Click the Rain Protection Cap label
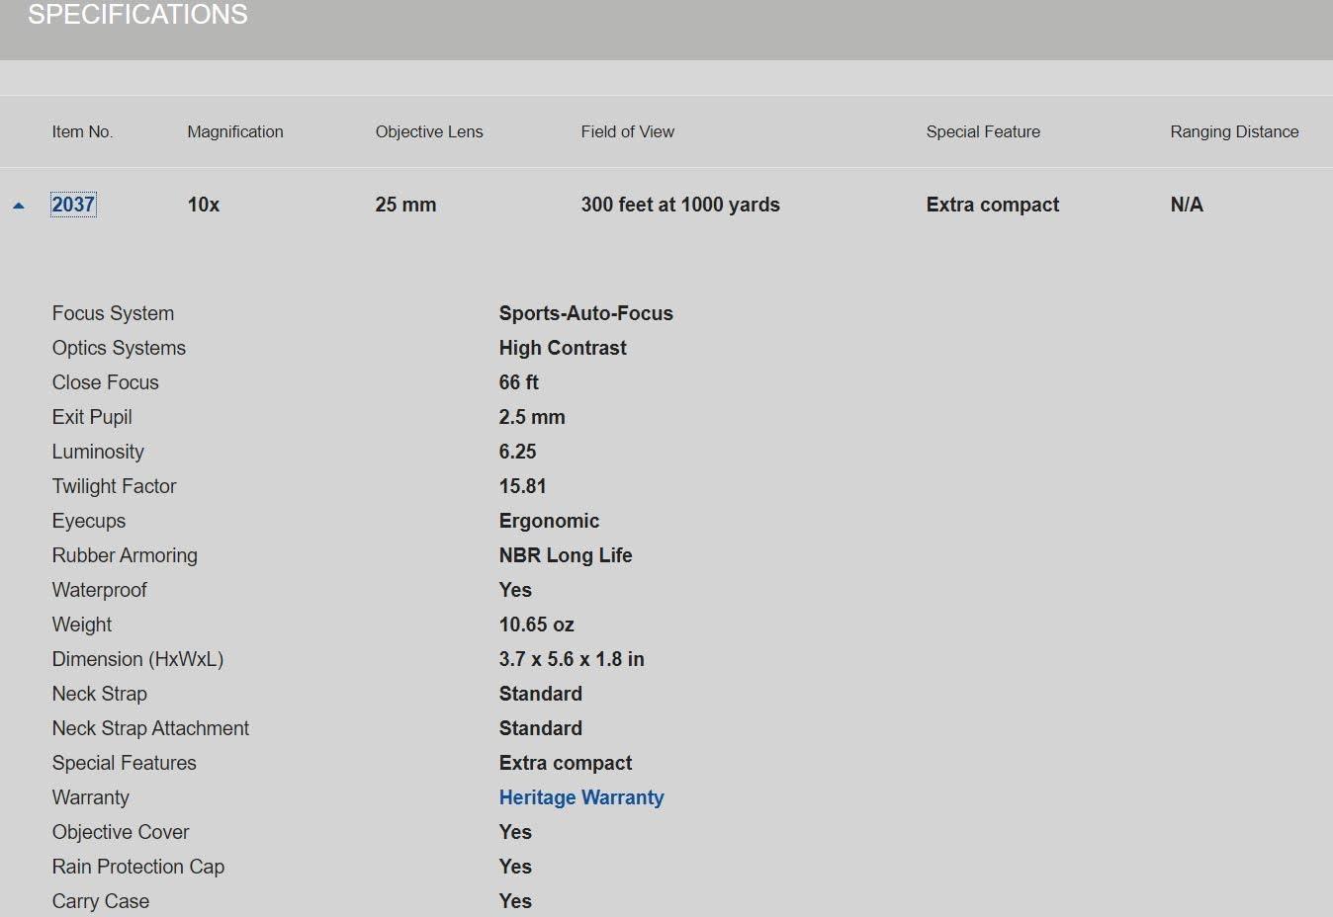Screen dimensions: 1333x917 tap(137, 867)
